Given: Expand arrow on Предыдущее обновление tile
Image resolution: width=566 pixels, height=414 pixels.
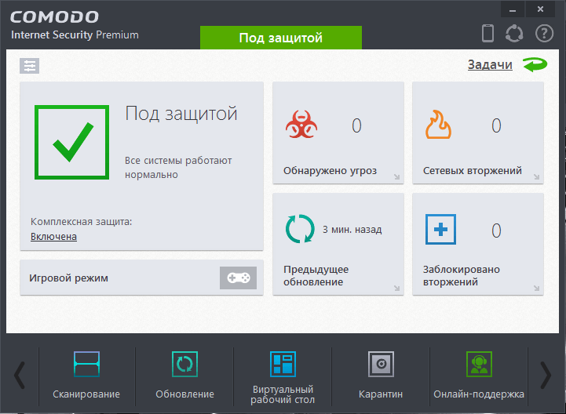Looking at the screenshot, I should 396,288.
